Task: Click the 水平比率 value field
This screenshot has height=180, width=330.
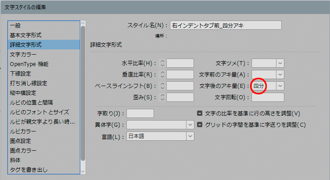Action: point(180,63)
